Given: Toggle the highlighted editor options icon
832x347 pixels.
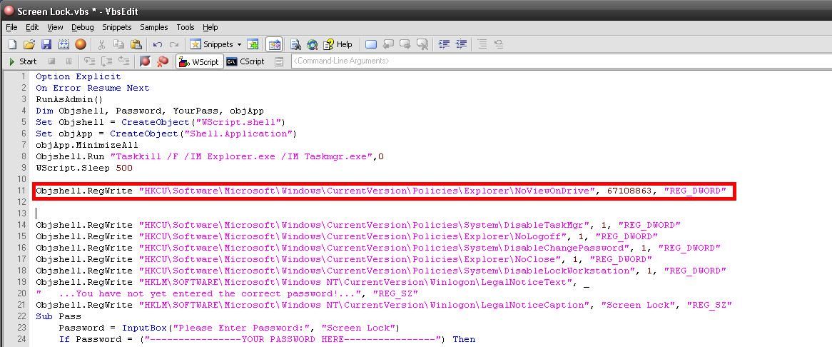Looking at the screenshot, I should pyautogui.click(x=274, y=44).
